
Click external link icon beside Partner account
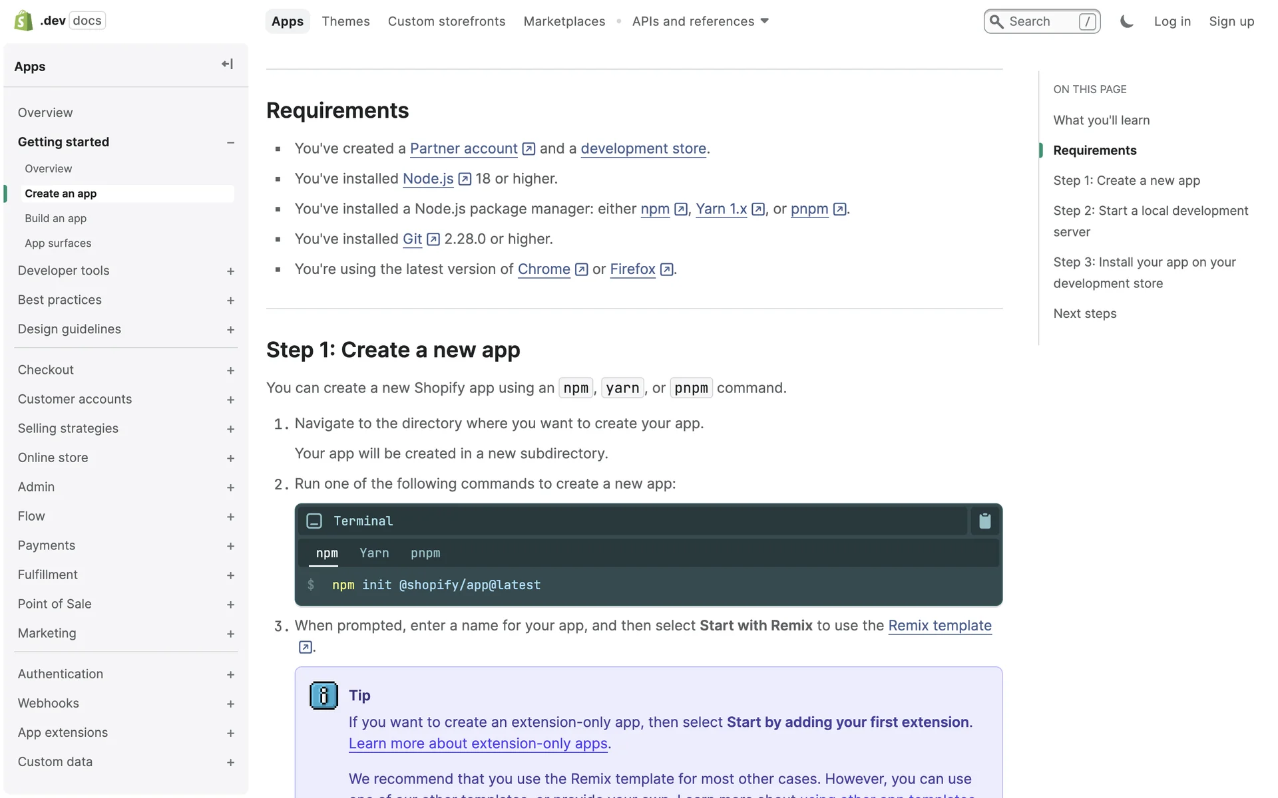point(529,149)
